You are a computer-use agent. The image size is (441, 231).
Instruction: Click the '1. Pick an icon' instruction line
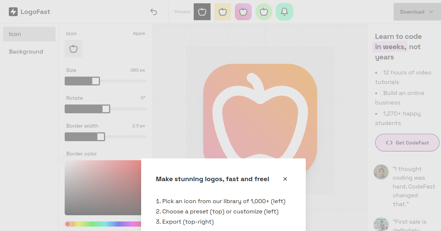pos(220,201)
